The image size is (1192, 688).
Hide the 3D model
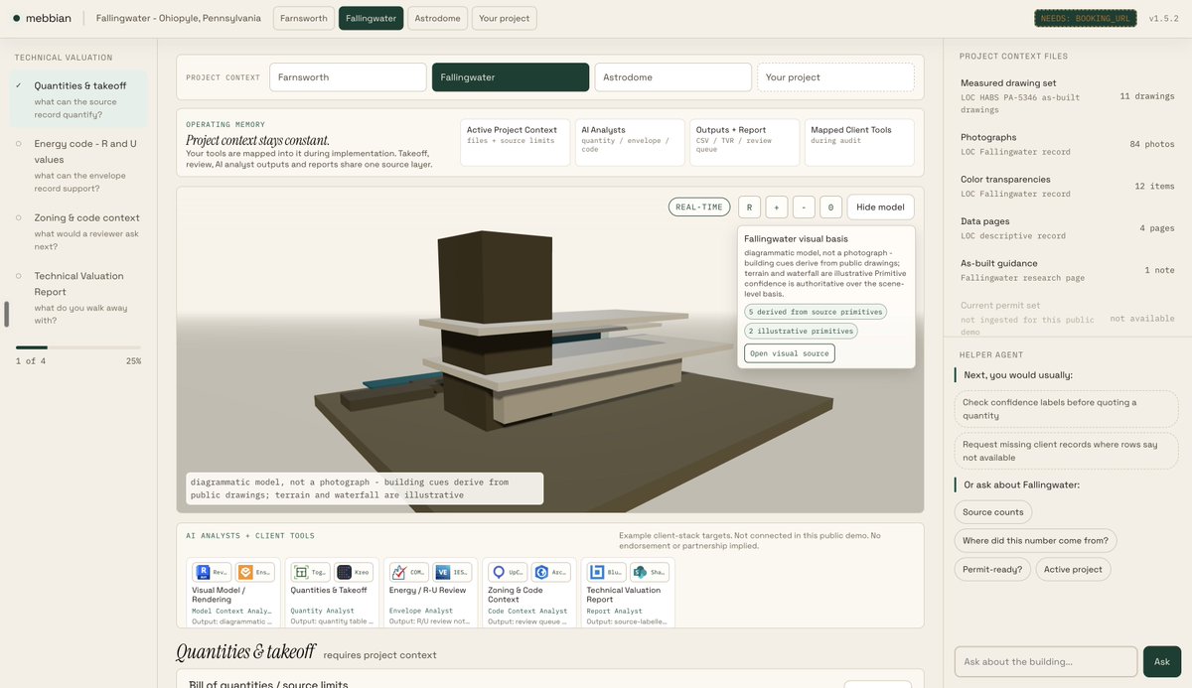pyautogui.click(x=880, y=206)
